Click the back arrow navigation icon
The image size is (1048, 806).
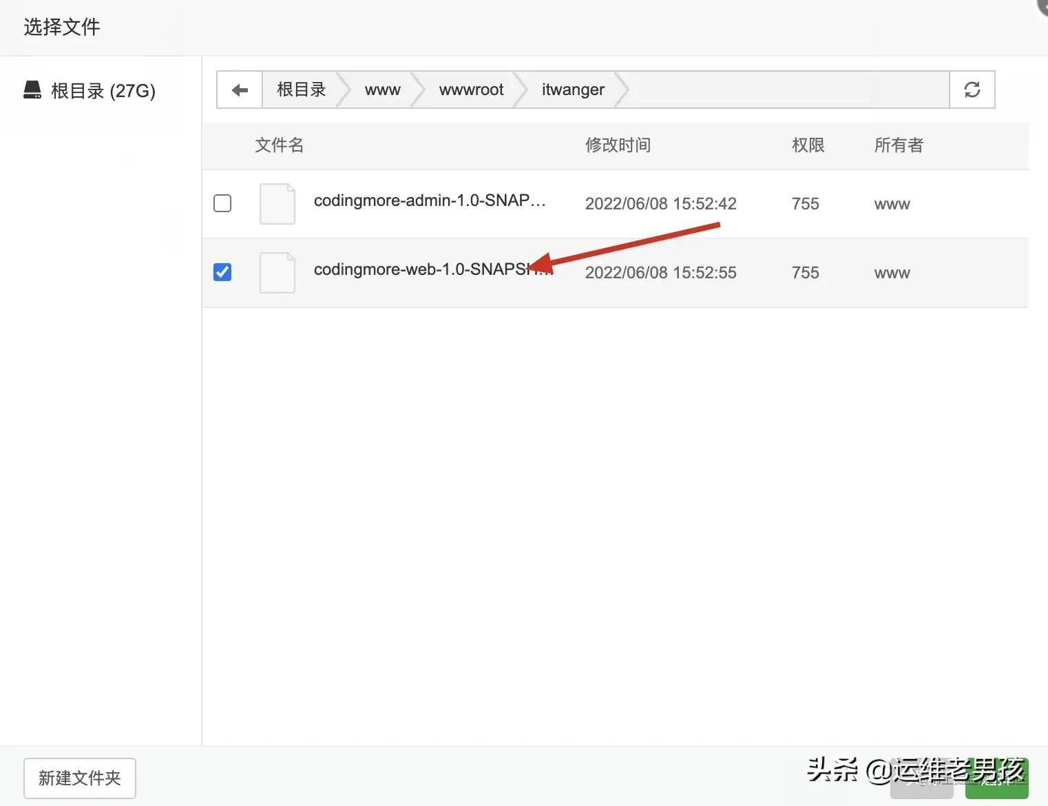click(x=239, y=90)
